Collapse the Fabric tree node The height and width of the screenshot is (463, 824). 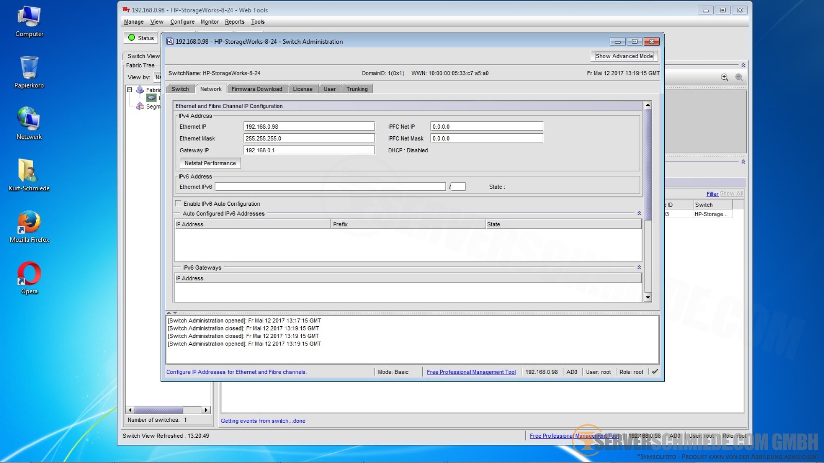[129, 90]
